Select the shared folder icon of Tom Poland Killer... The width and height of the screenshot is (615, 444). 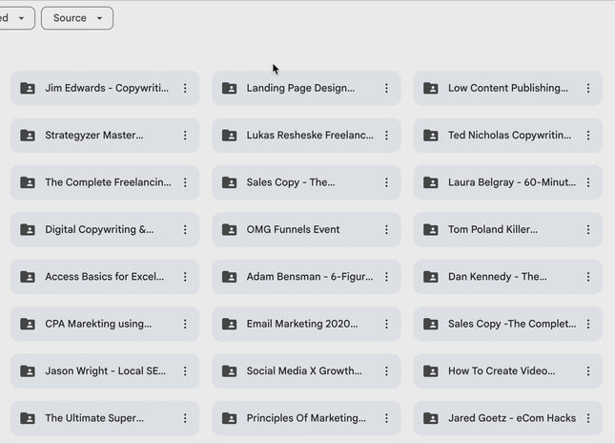431,229
